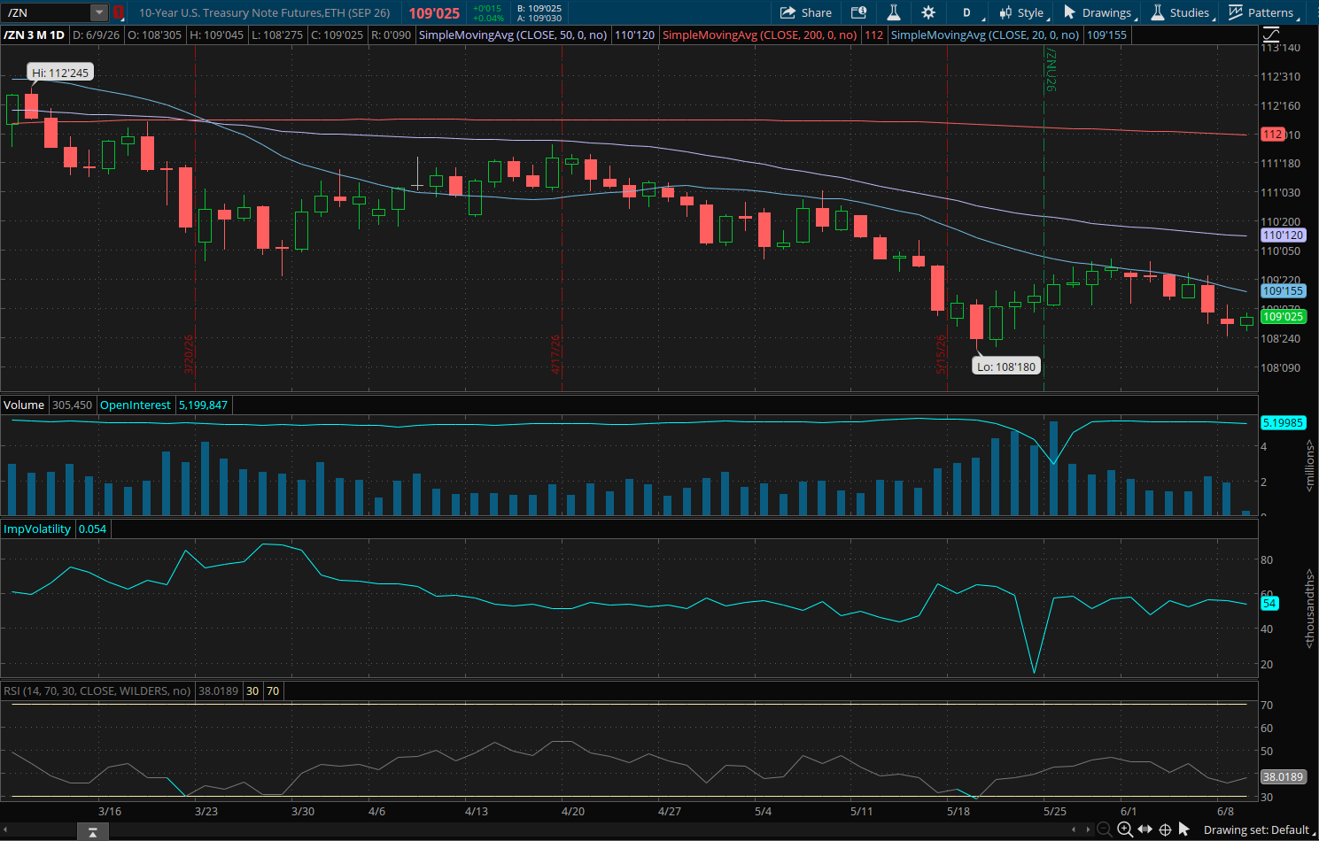Screen dimensions: 1319x841
Task: Click the RSI 70 overbought value box
Action: (x=273, y=691)
